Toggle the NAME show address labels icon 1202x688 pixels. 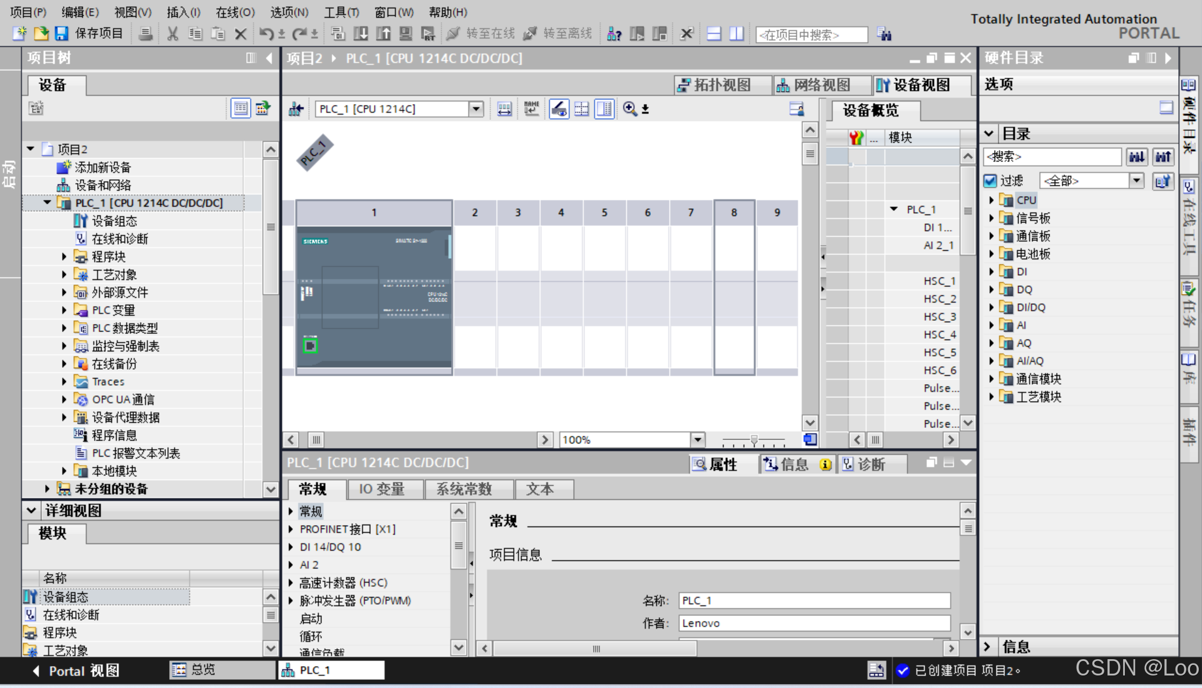[531, 109]
